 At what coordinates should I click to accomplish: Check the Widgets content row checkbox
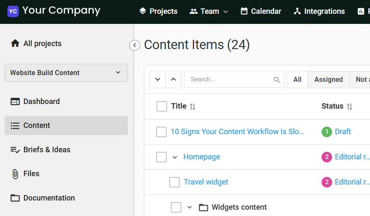[176, 207]
